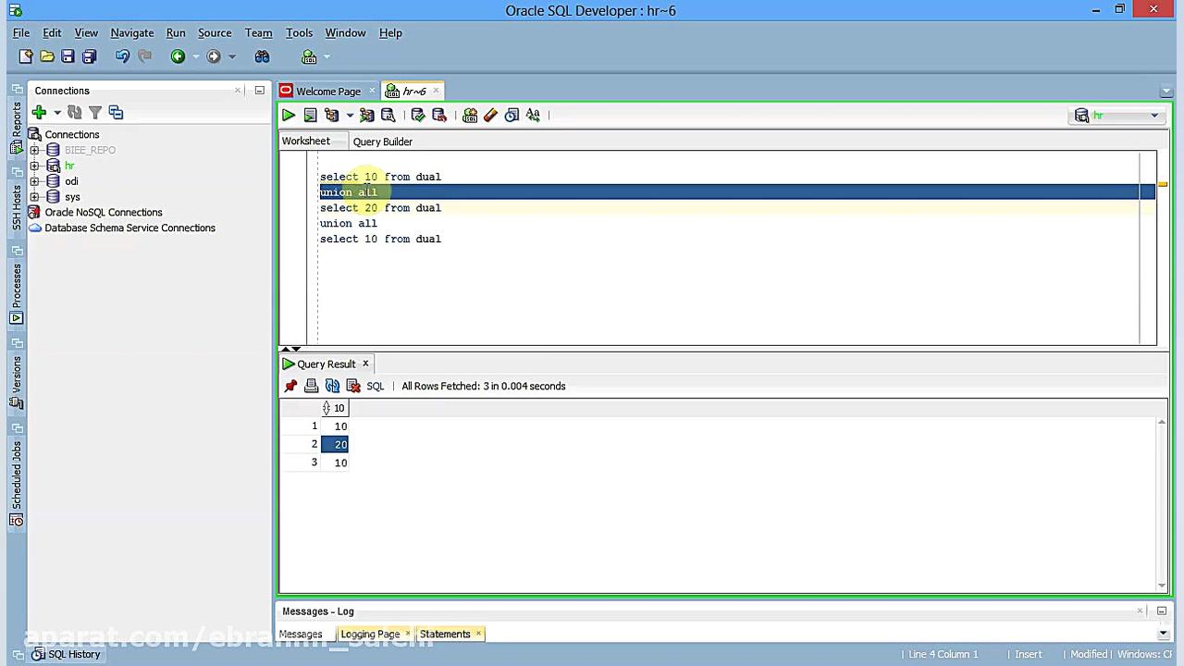Viewport: 1184px width, 666px height.
Task: Pin the Query Result using the pin icon
Action: [x=290, y=386]
